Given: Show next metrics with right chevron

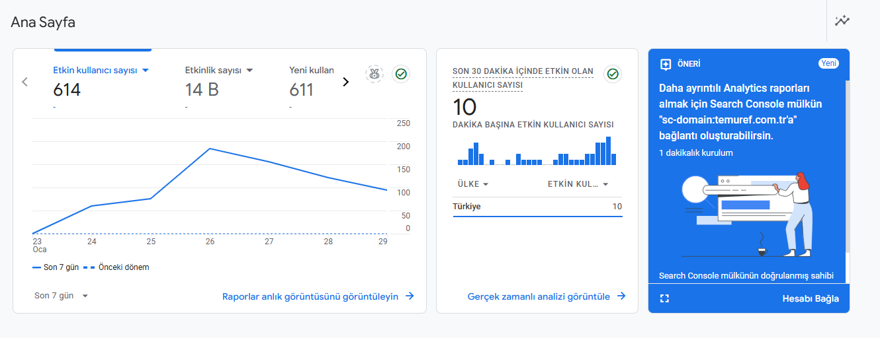Looking at the screenshot, I should [x=345, y=82].
